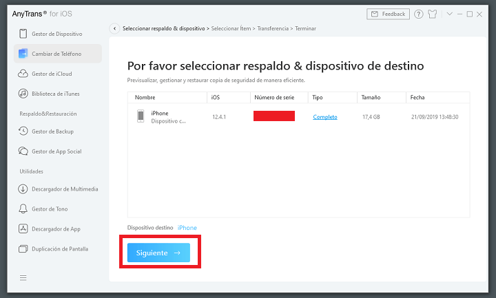The image size is (496, 298).
Task: Sort by Tipo column header
Action: pyautogui.click(x=333, y=97)
